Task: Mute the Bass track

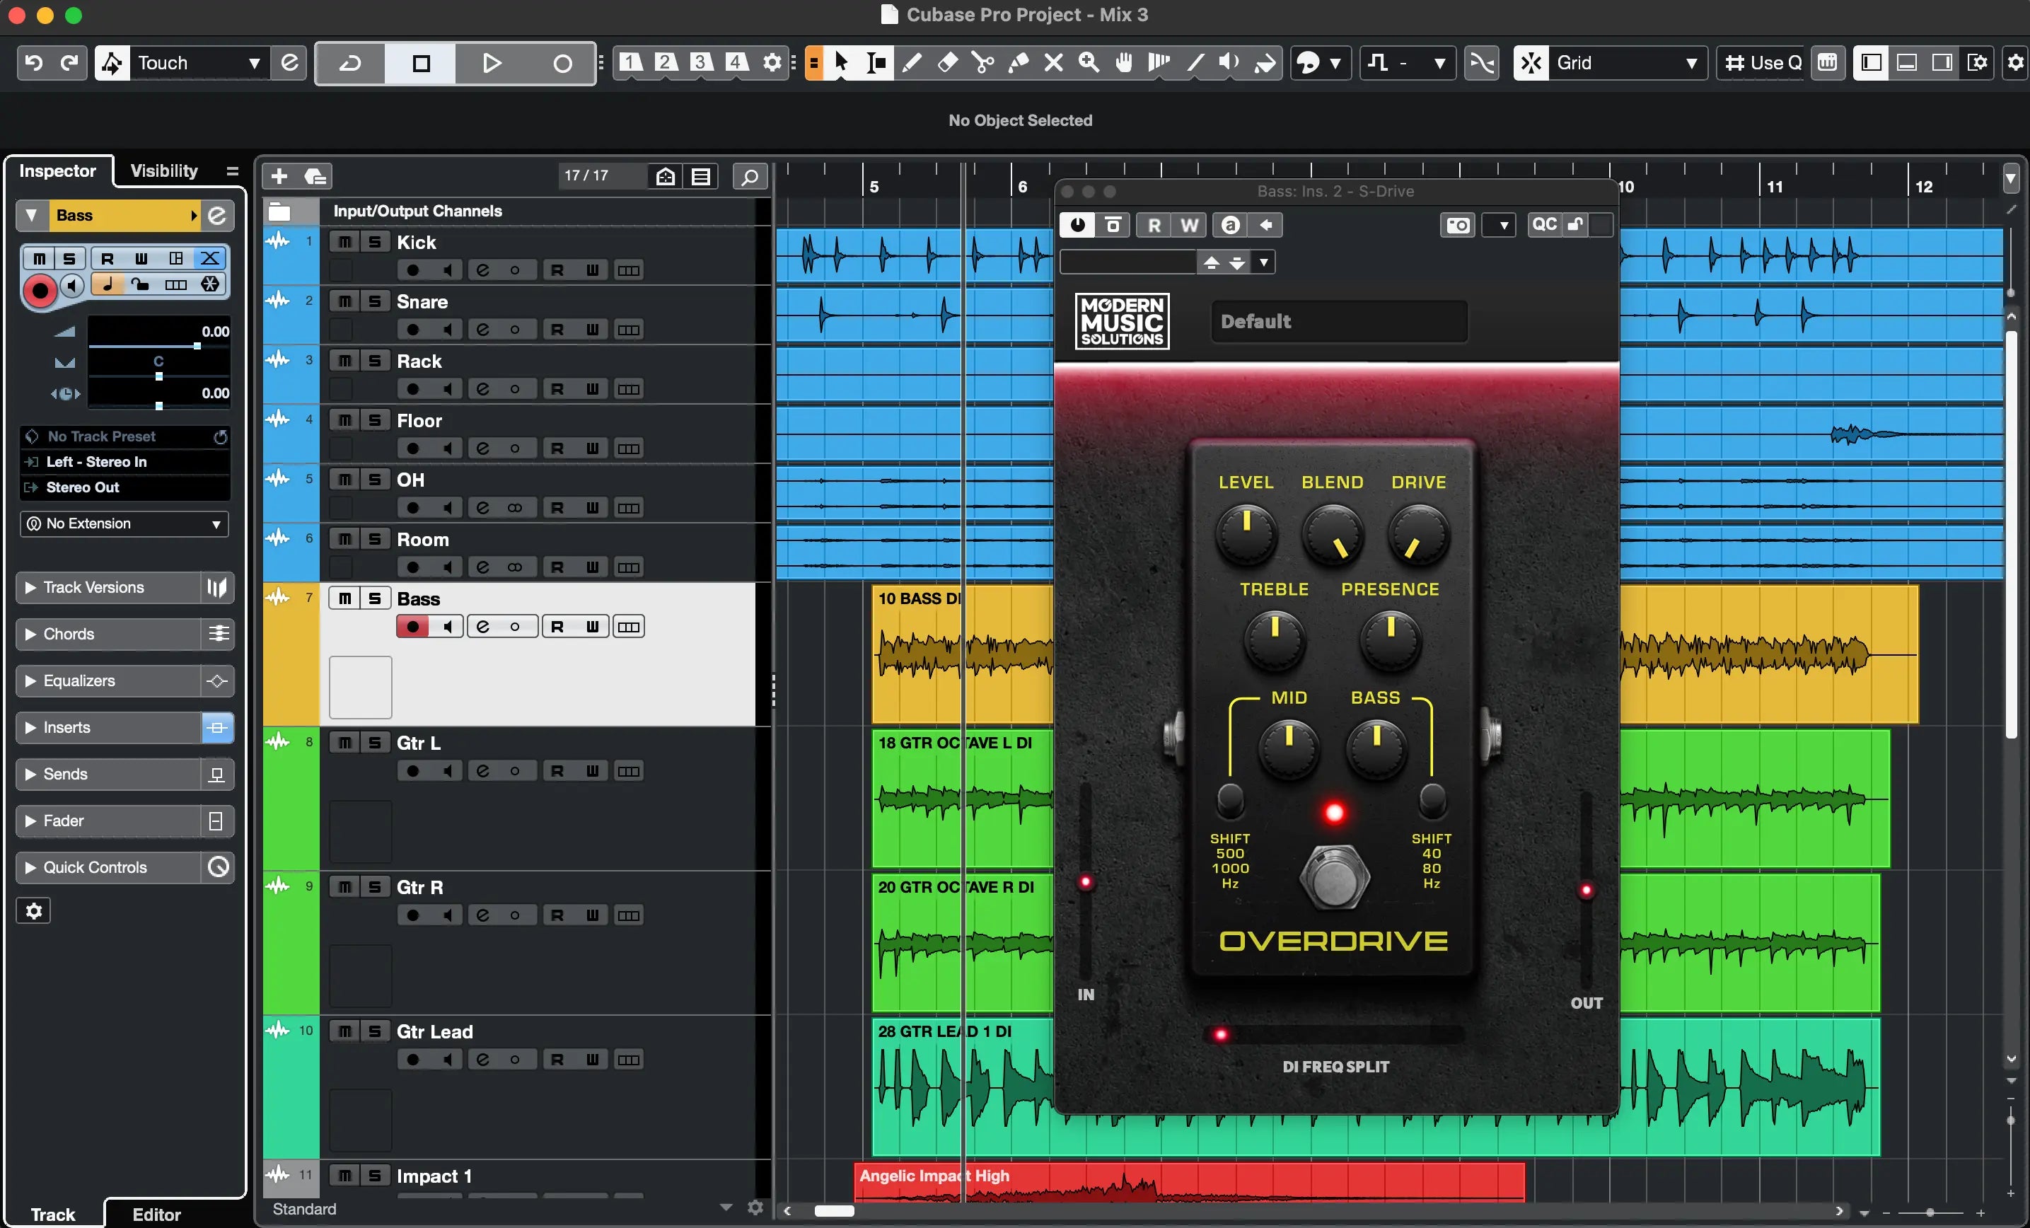Action: pyautogui.click(x=342, y=597)
